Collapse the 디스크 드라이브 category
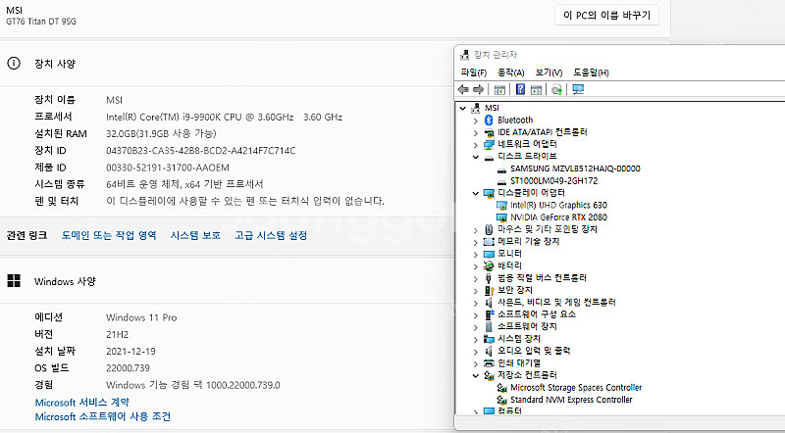The height and width of the screenshot is (433, 785). tap(476, 156)
